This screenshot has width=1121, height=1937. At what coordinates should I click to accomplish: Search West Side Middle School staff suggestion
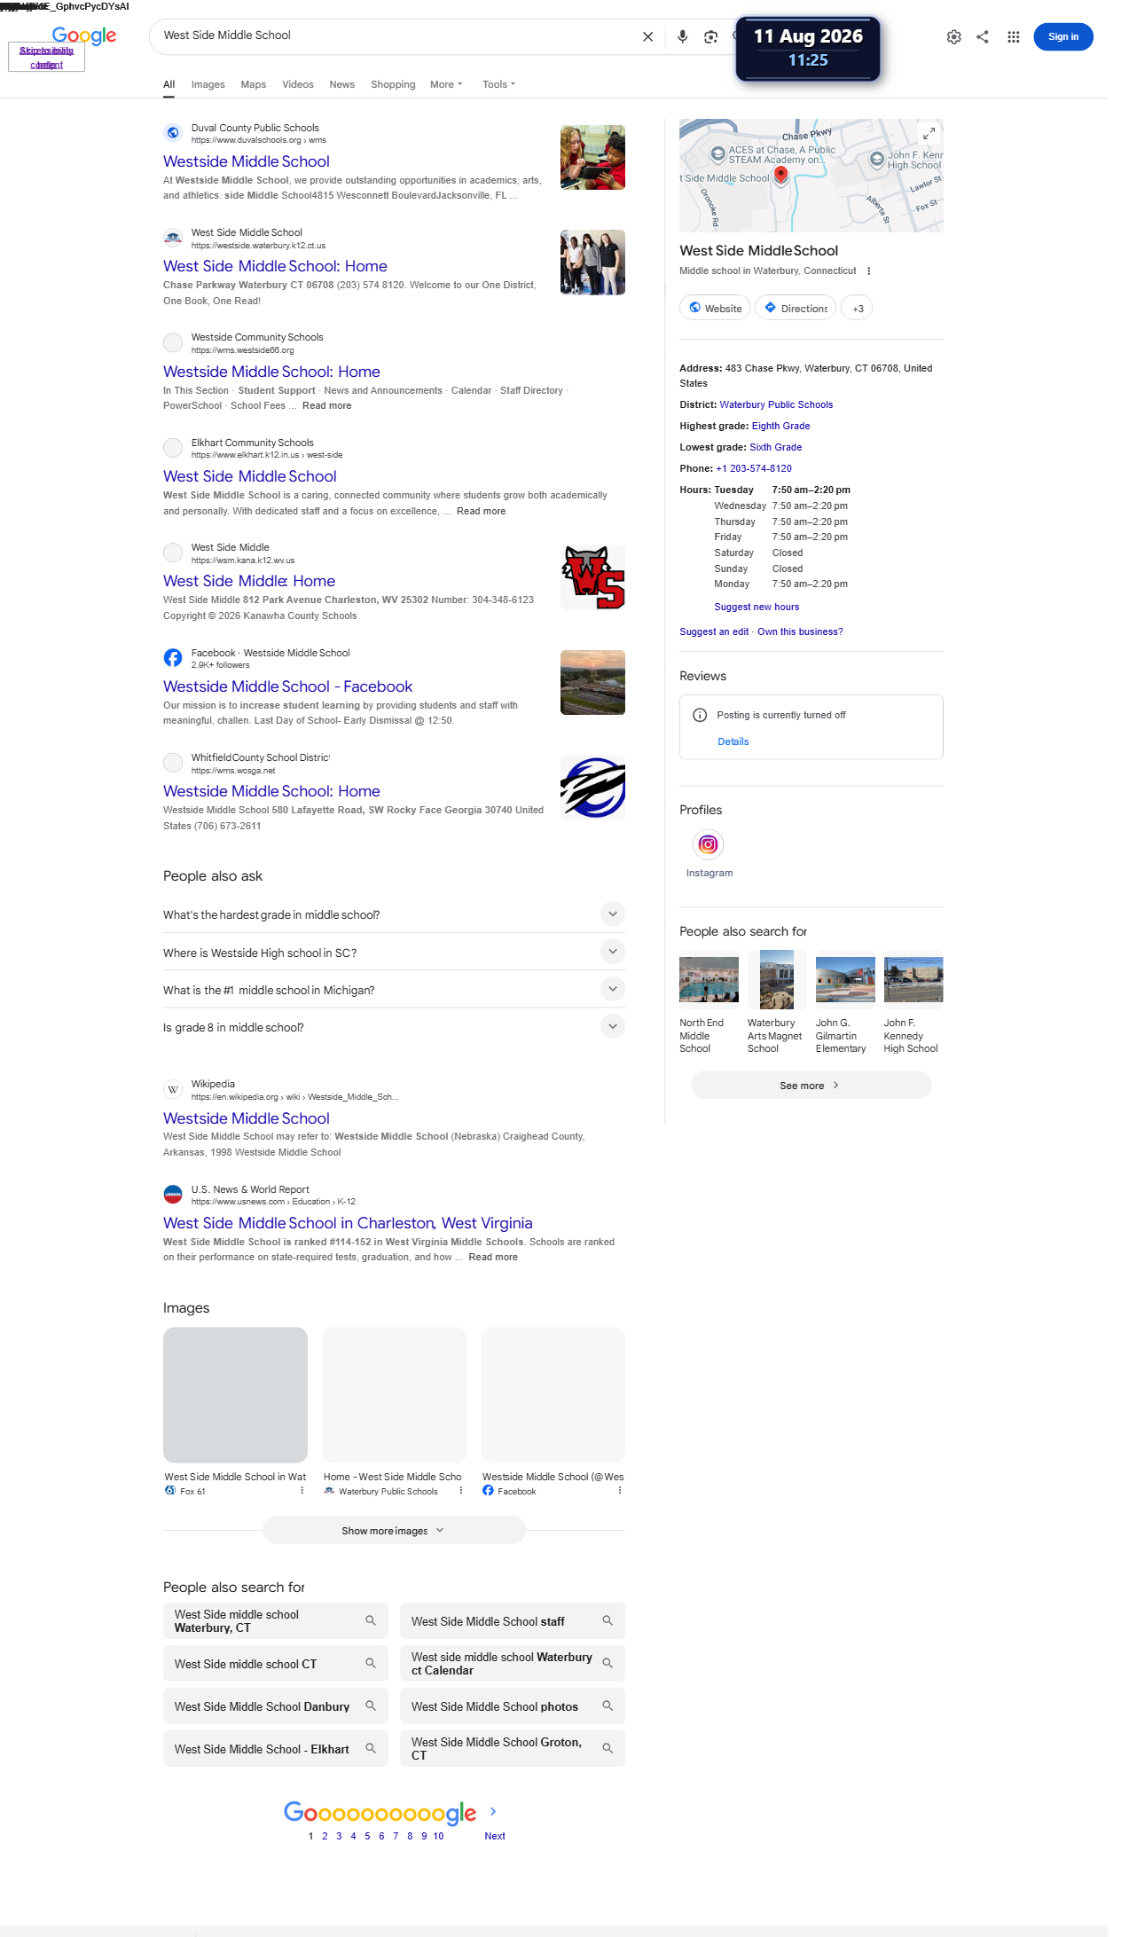click(513, 1620)
